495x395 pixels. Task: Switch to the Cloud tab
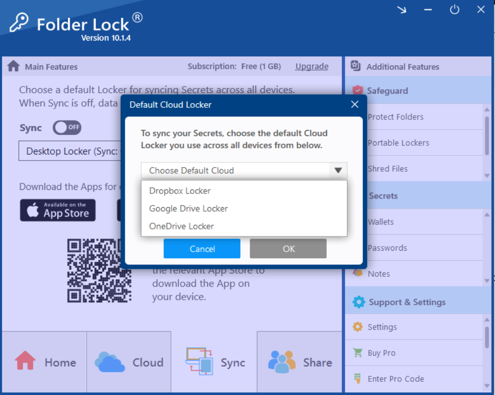[129, 362]
